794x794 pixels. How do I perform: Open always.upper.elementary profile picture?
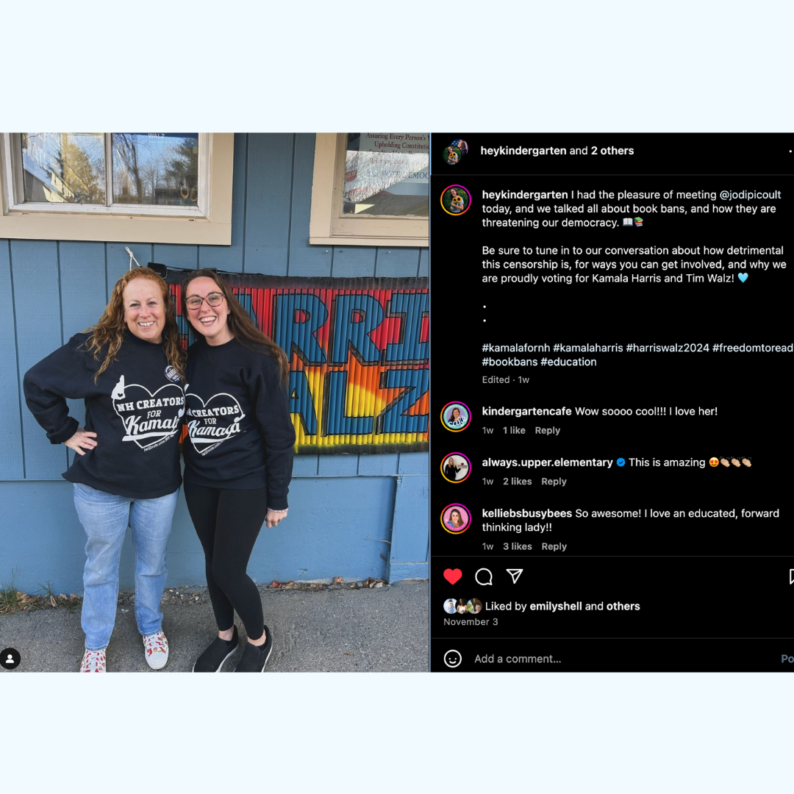(x=456, y=468)
